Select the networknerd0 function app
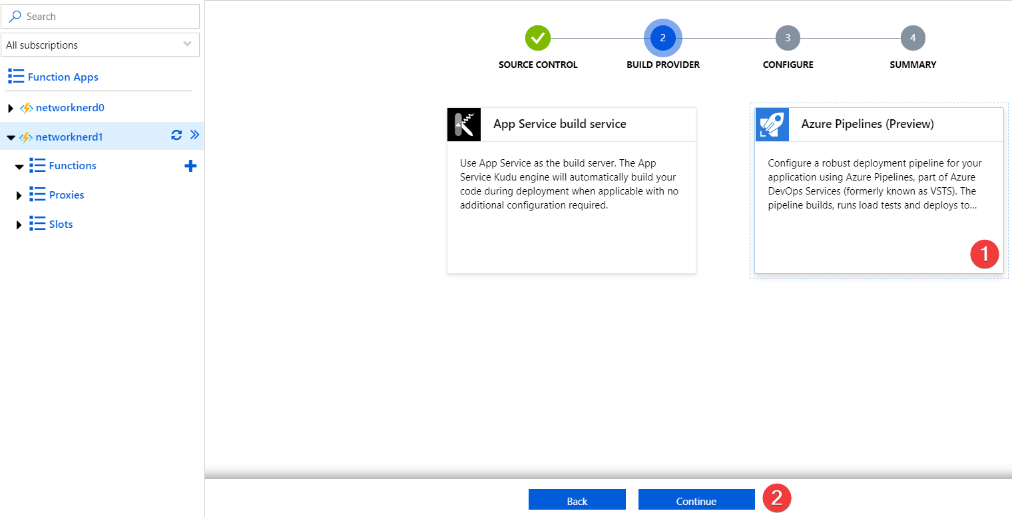Viewport: 1012px width, 517px height. (x=70, y=108)
